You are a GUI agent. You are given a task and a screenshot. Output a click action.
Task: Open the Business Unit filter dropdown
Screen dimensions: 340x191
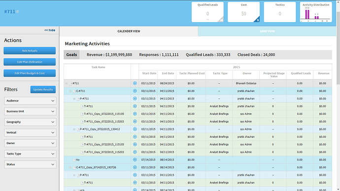(30, 111)
